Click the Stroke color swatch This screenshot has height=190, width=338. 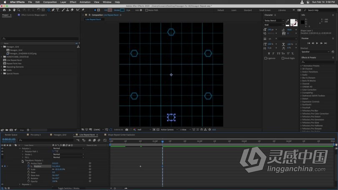122,10
